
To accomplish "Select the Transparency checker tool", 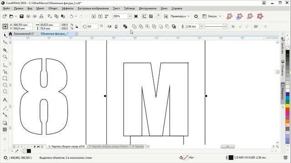I will pos(5,129).
